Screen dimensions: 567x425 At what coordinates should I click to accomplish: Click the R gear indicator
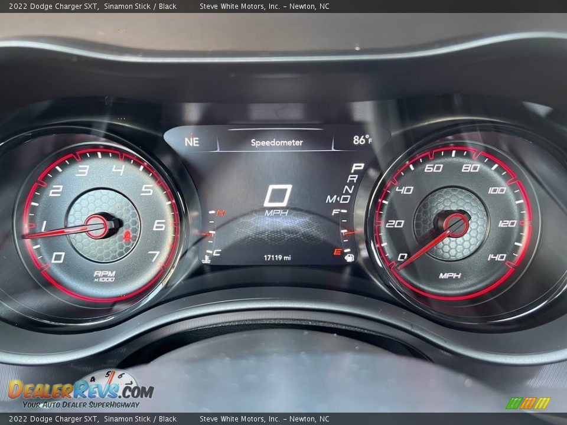coord(353,178)
